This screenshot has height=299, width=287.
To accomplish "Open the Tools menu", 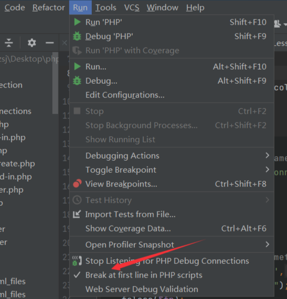I will pos(105,8).
